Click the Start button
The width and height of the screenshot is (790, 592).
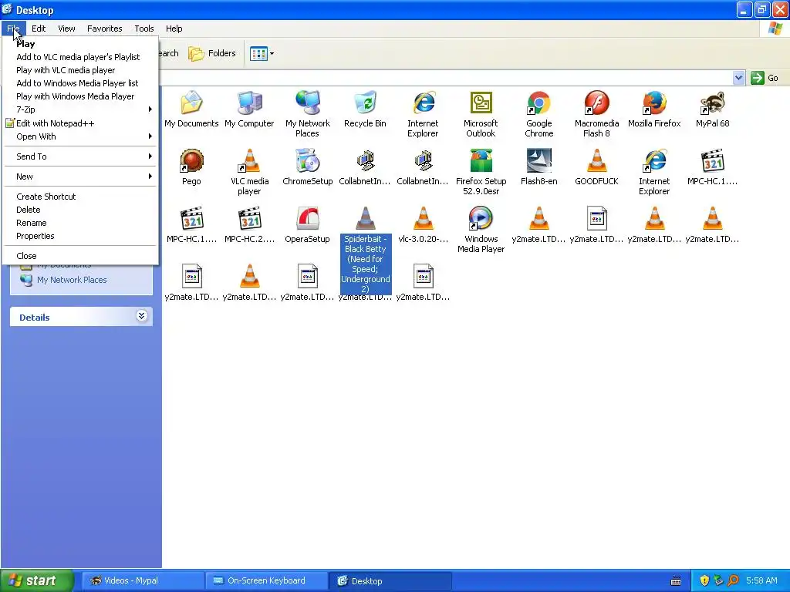coord(37,580)
